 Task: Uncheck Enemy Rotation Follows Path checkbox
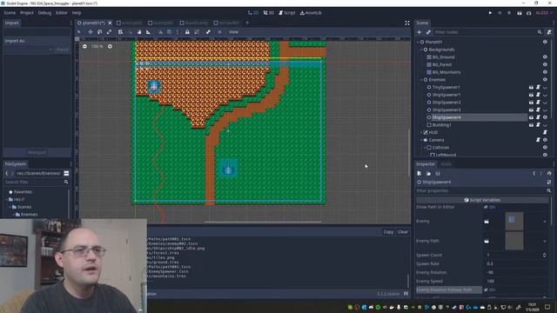486,290
